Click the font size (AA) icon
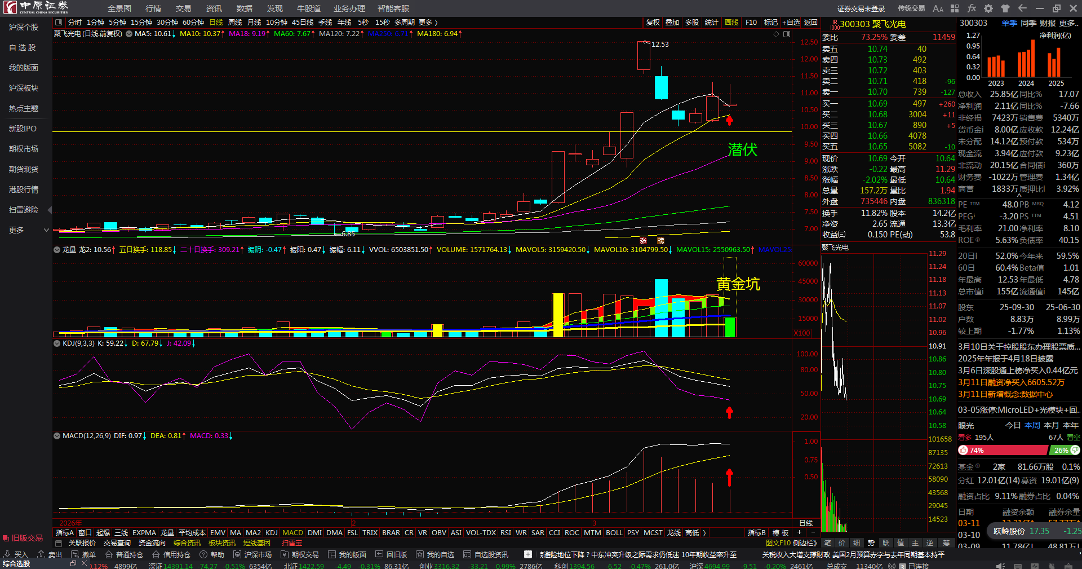The image size is (1082, 569). (x=938, y=8)
